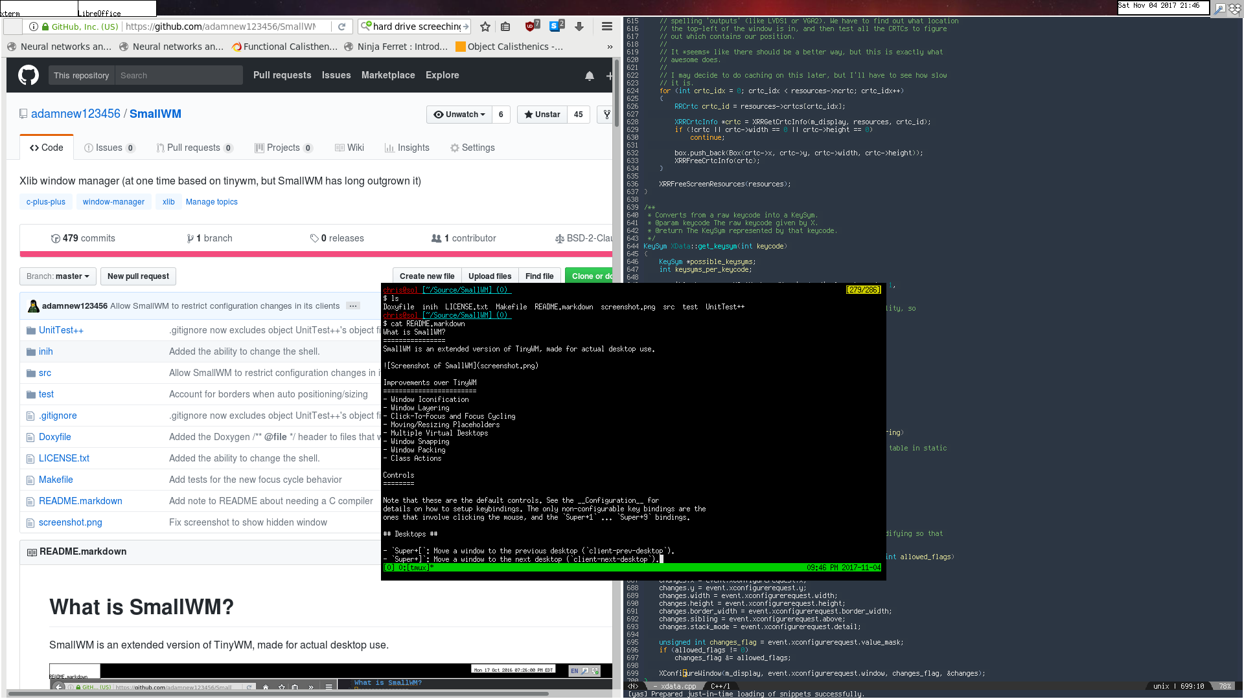The height and width of the screenshot is (699, 1244).
Task: Open the Clone or download dropdown
Action: (589, 276)
